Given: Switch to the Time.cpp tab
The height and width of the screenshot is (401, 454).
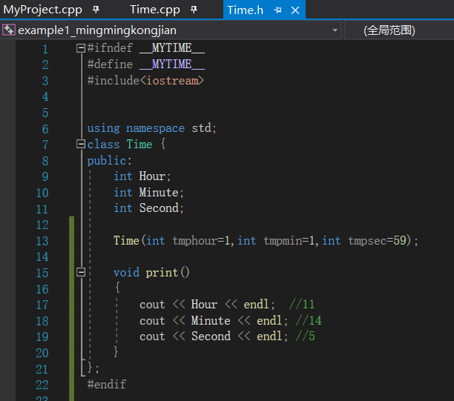Looking at the screenshot, I should [x=155, y=10].
